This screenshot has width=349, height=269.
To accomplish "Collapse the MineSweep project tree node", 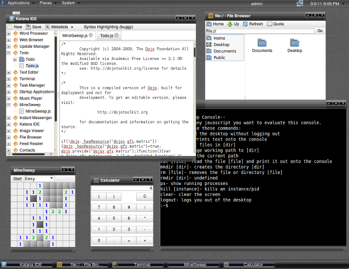I will 9,105.
